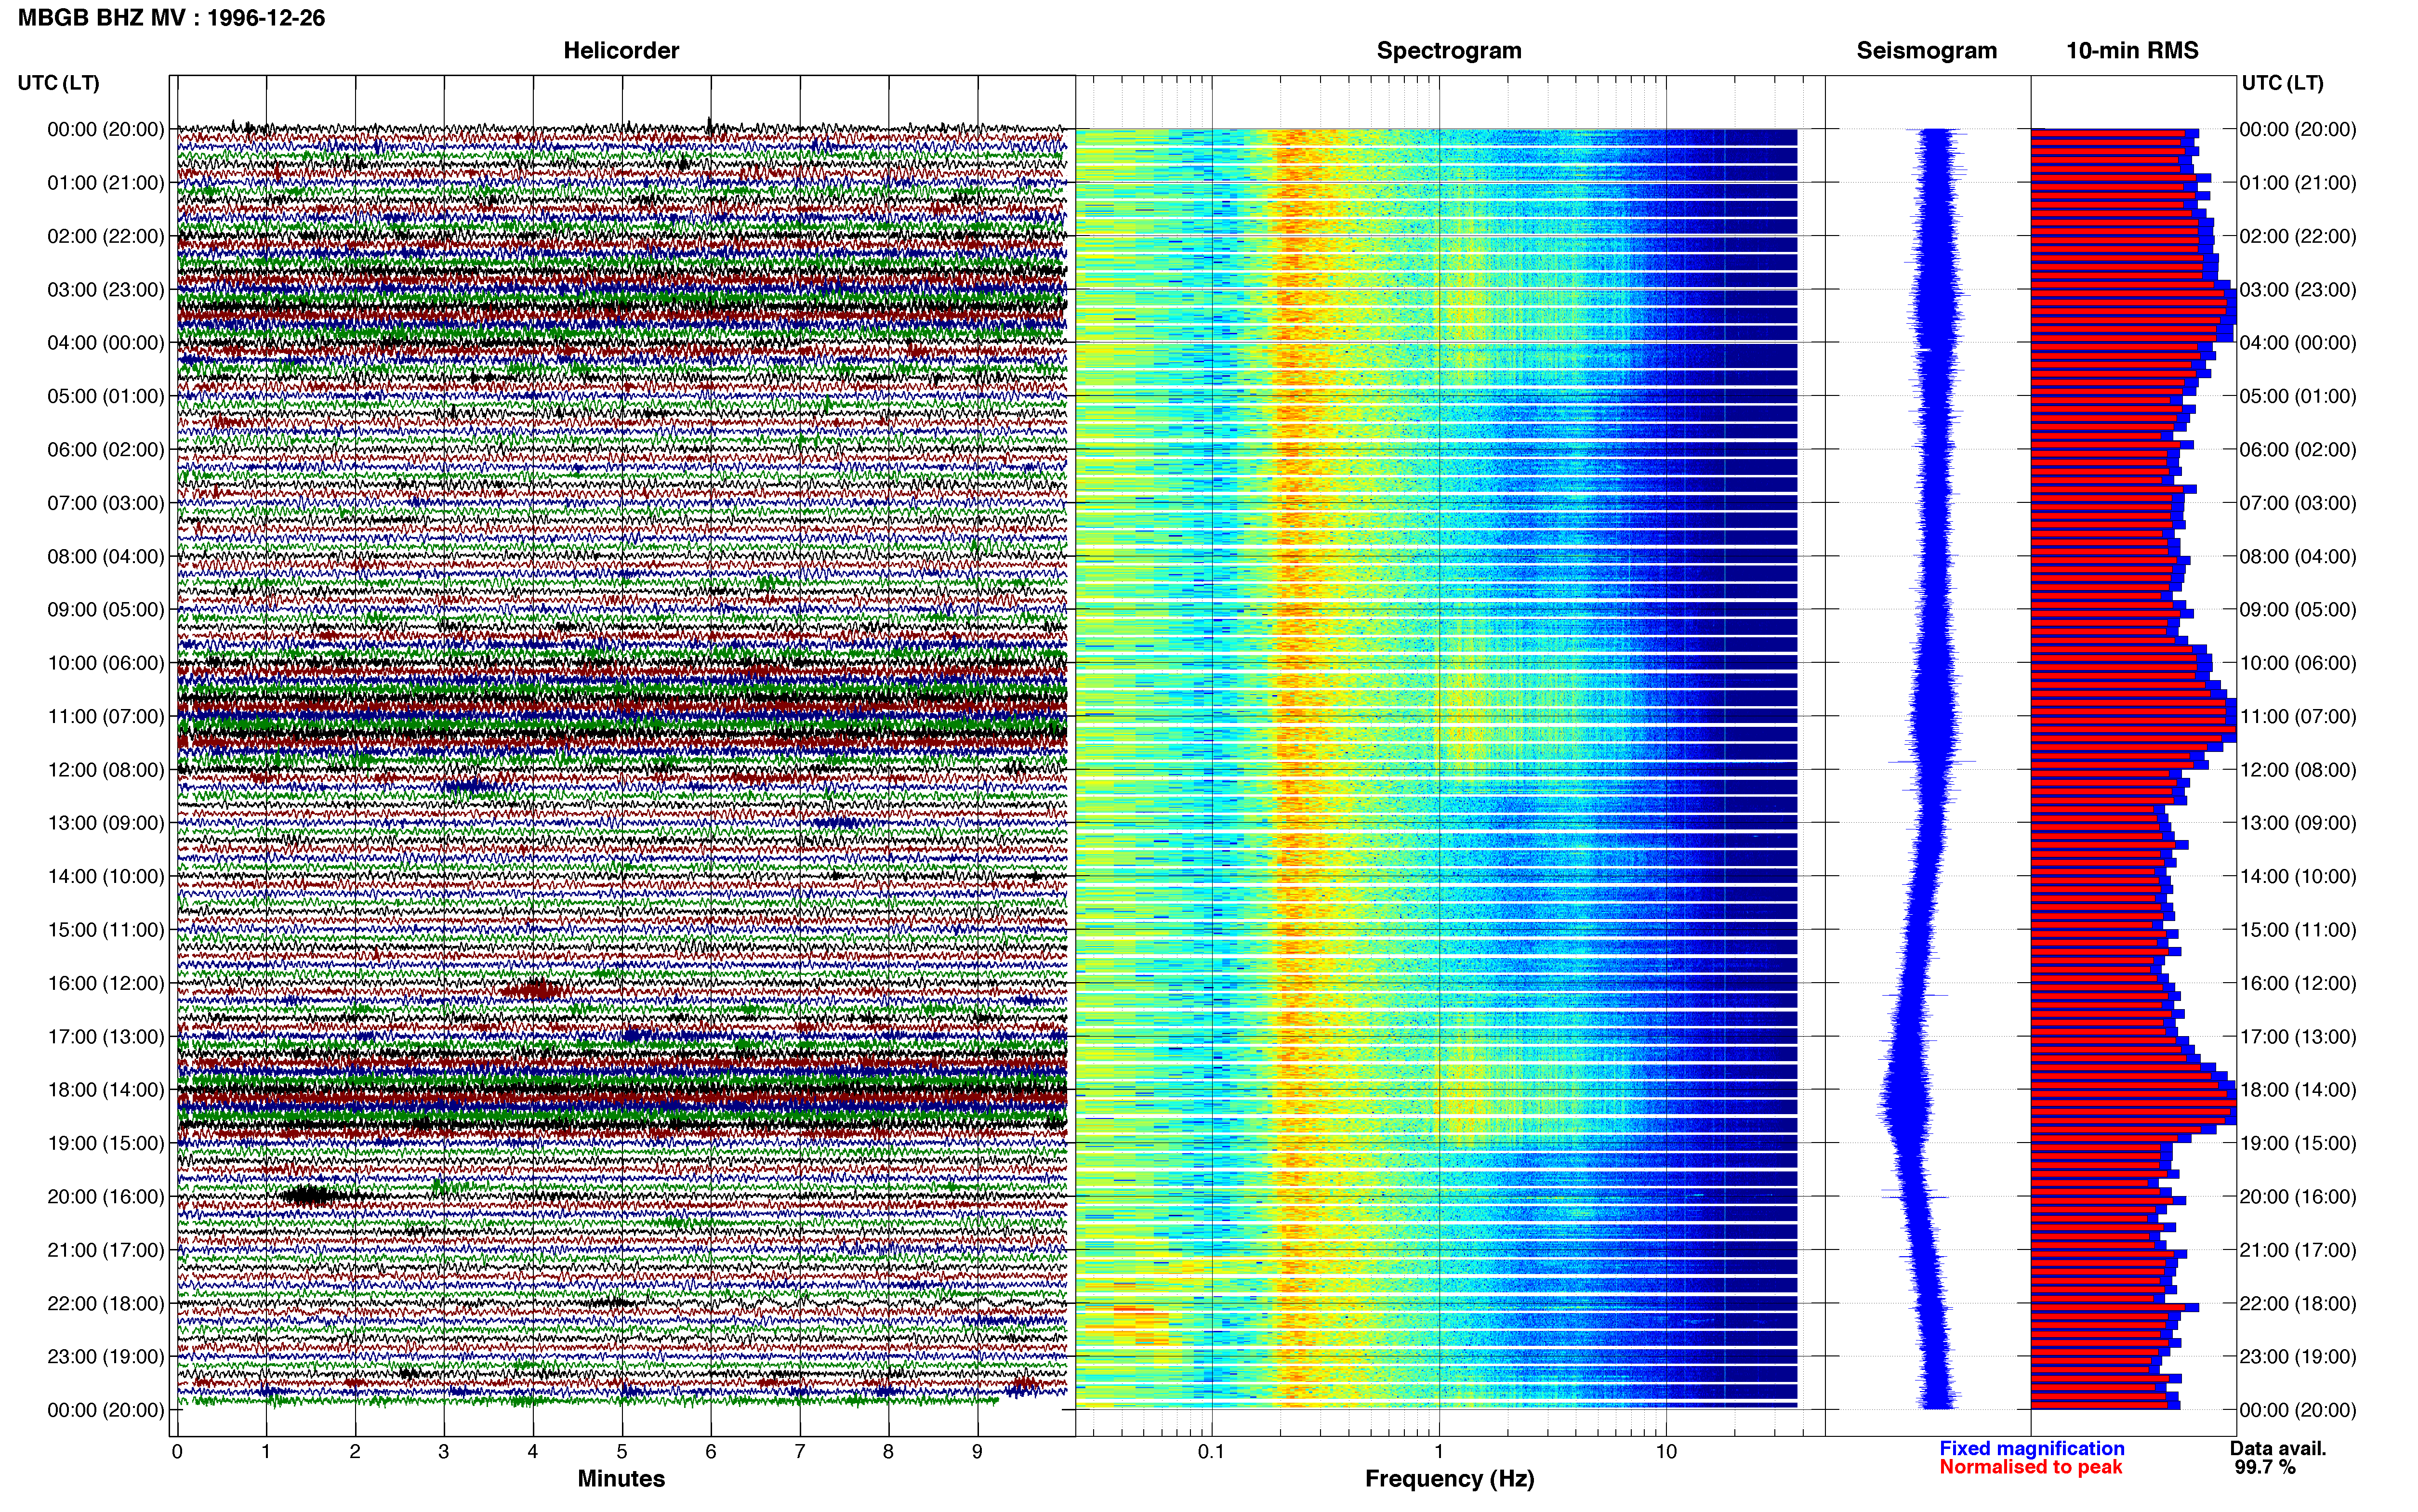The image size is (2418, 1512).
Task: Click the plot title MBGB BHZ MV : 1996-12-26
Action: 171,18
